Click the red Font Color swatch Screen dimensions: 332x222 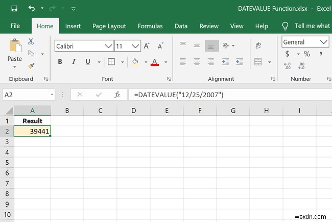point(155,62)
